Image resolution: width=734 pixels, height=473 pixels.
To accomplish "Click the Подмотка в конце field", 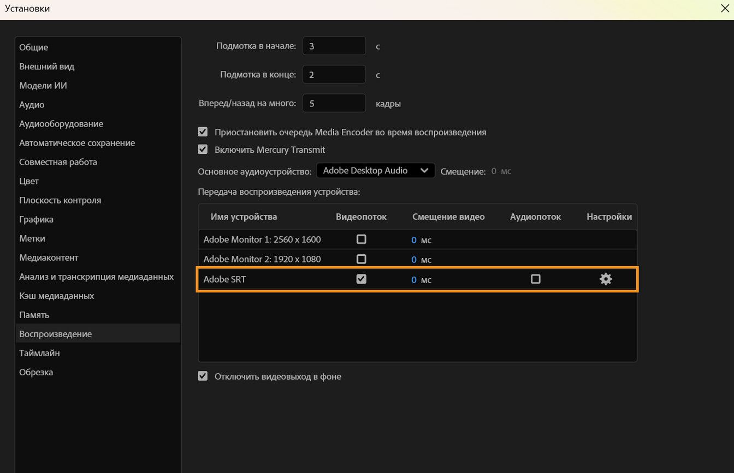I will tap(334, 74).
